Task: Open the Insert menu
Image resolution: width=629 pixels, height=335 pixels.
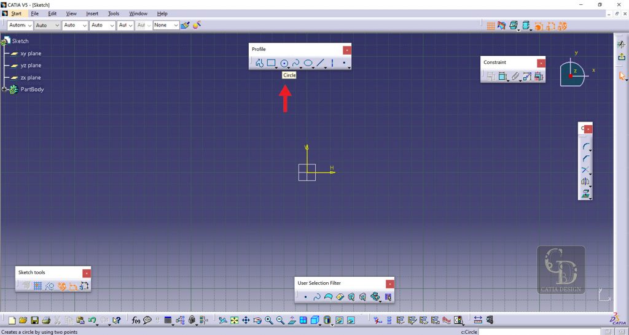Action: (92, 13)
